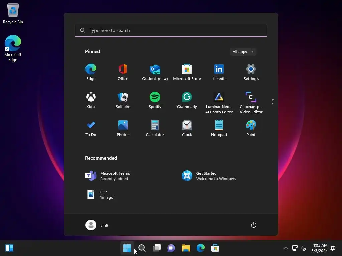Viewport: 342px width, 256px height.
Task: Open Clipchamp Video Editor
Action: click(x=251, y=103)
